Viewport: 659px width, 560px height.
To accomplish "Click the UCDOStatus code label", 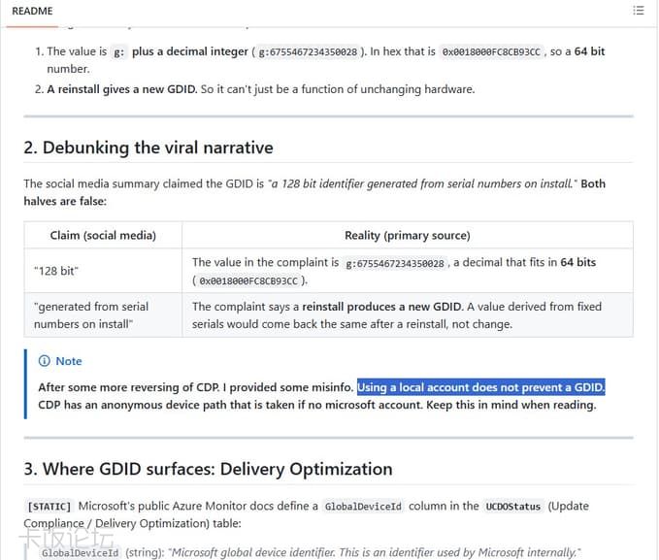I will [513, 507].
